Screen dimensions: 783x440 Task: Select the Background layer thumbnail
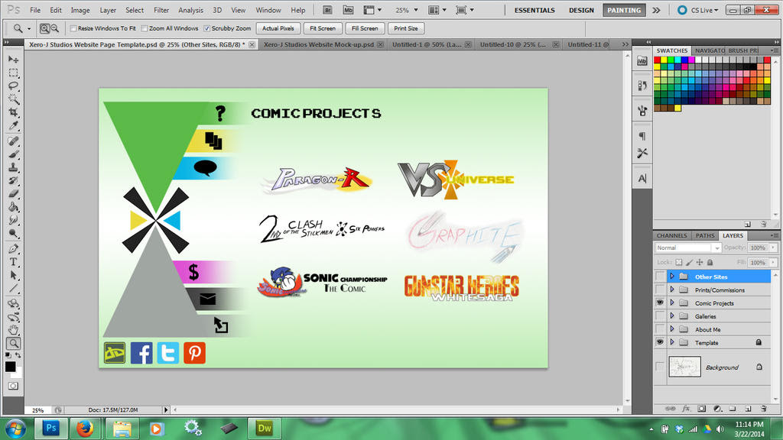coord(684,367)
